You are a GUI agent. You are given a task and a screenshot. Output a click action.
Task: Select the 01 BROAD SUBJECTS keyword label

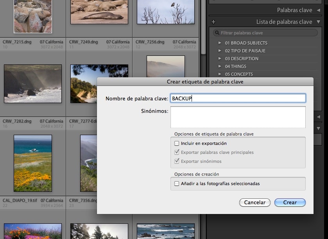246,43
